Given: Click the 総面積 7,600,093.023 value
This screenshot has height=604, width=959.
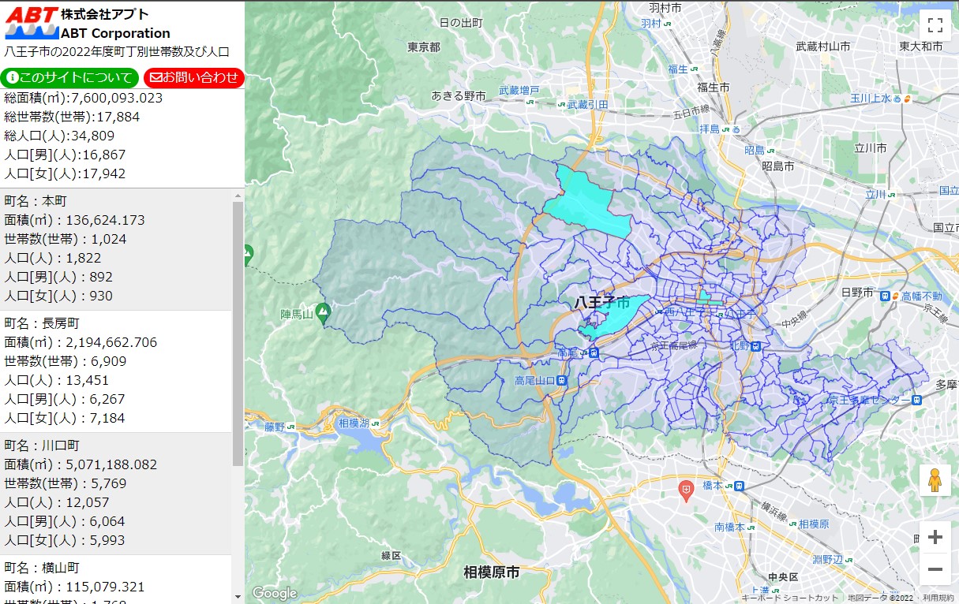Looking at the screenshot, I should pos(117,98).
